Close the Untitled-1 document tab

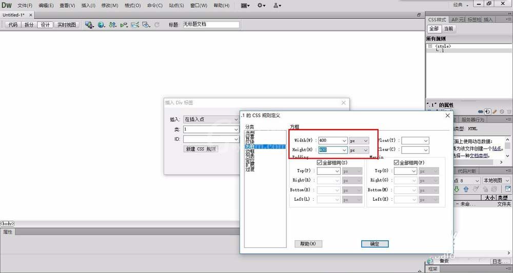[x=31, y=15]
